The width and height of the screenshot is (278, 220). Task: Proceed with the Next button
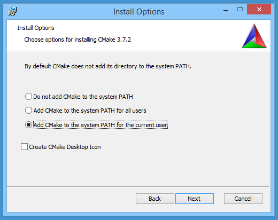click(x=195, y=199)
